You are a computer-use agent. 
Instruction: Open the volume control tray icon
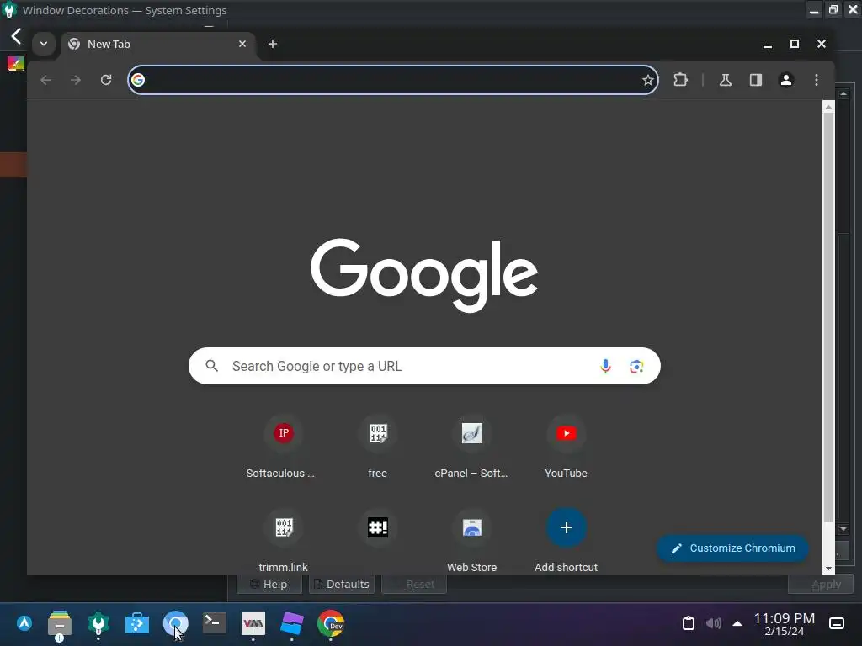[x=714, y=623]
